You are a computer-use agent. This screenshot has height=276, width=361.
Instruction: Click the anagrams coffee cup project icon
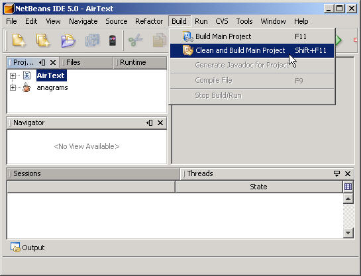[26, 87]
